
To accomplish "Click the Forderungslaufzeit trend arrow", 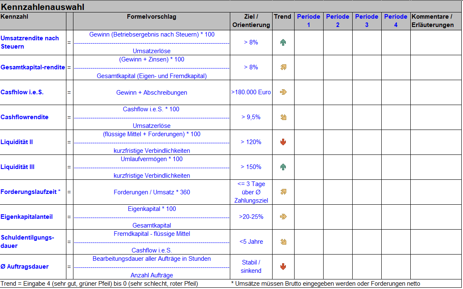I will 283,192.
